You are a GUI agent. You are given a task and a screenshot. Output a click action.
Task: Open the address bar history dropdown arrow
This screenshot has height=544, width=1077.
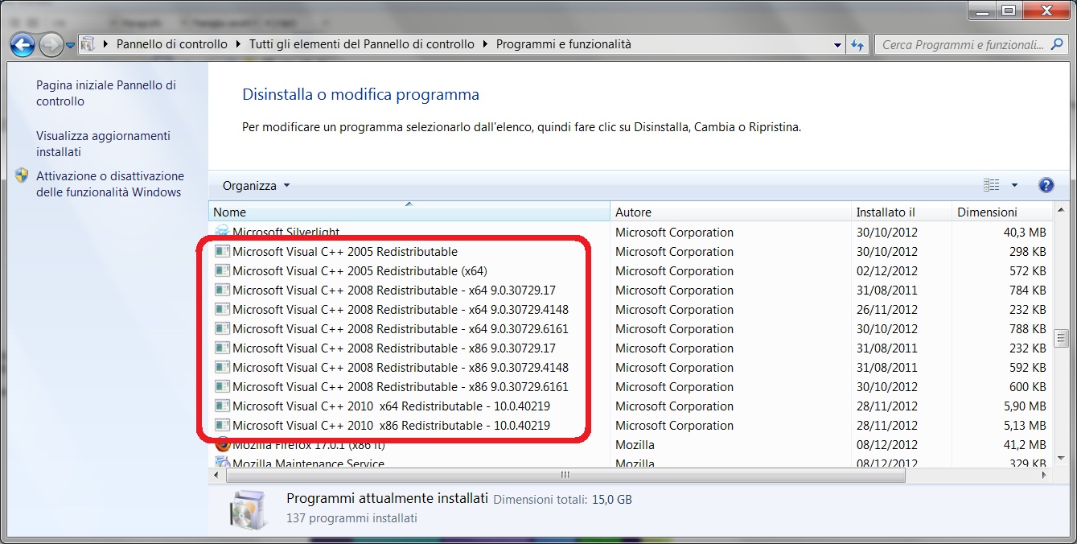(837, 45)
